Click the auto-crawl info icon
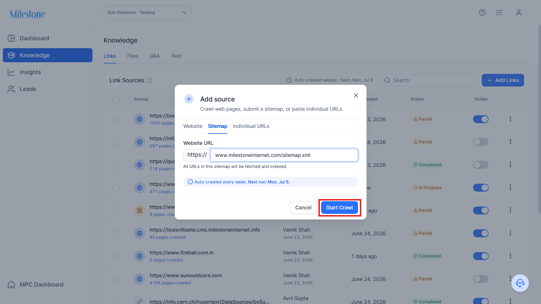The width and height of the screenshot is (541, 304). click(190, 182)
